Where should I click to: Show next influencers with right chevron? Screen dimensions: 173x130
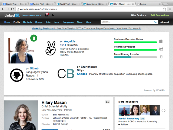click(165, 110)
